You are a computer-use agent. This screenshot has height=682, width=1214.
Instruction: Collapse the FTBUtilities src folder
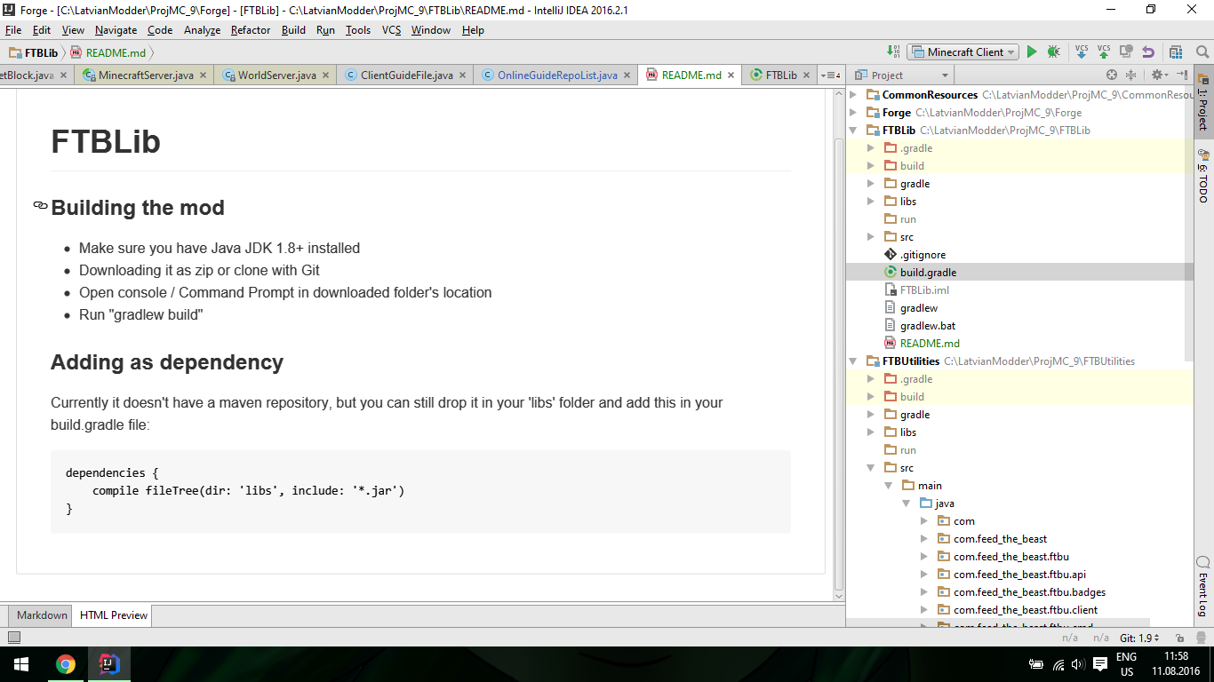pos(871,468)
